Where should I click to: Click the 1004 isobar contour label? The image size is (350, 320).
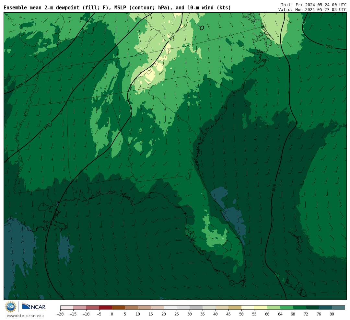tap(20, 86)
